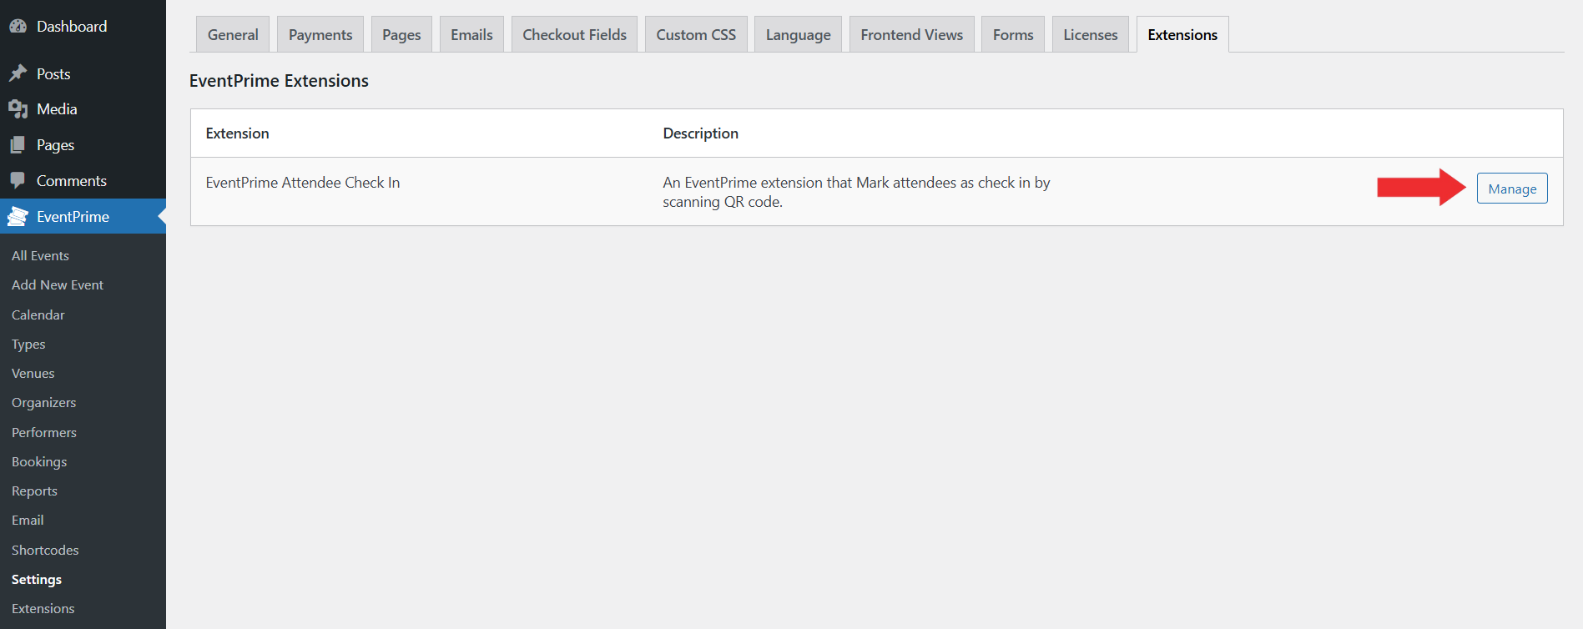Click the Extension column header
Screen dimensions: 1583x629
[238, 133]
